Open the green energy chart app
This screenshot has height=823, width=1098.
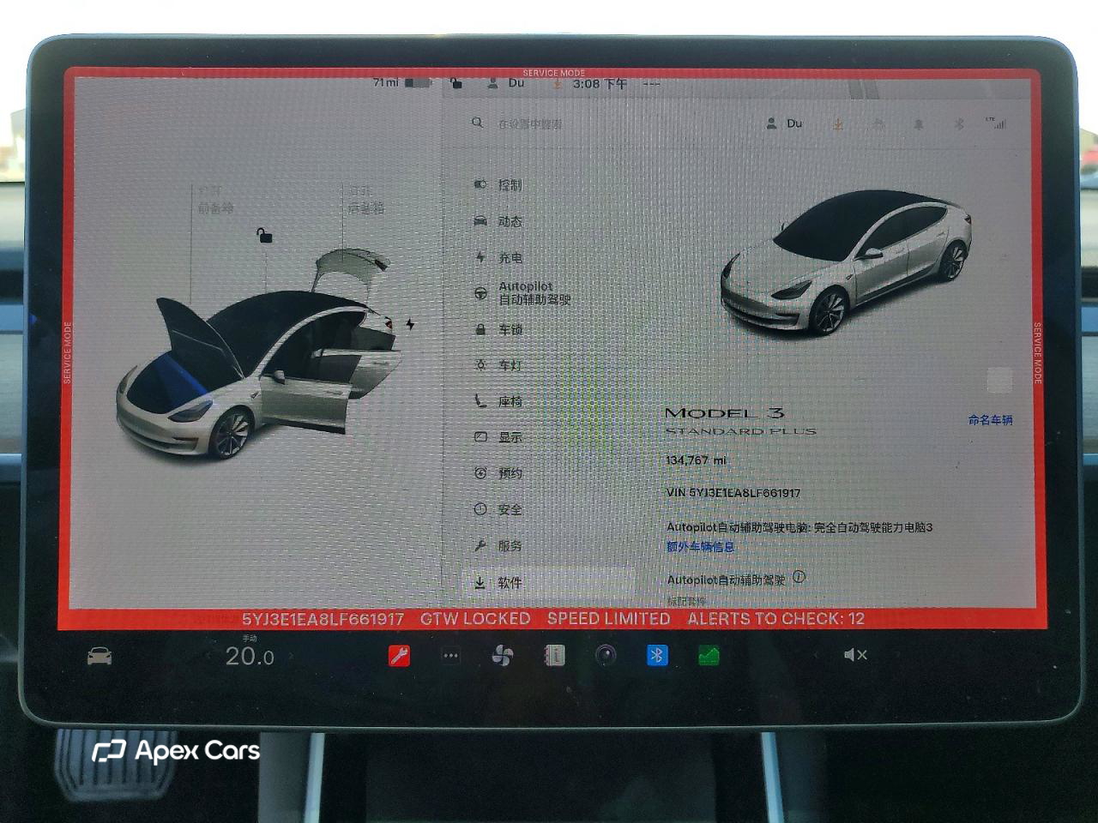click(709, 656)
